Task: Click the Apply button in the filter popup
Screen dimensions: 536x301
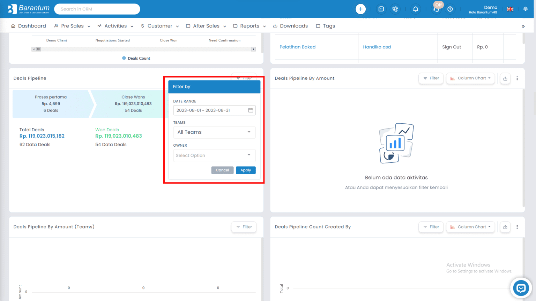Action: [x=246, y=170]
